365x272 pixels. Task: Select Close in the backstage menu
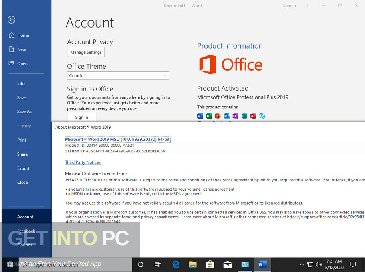22,183
